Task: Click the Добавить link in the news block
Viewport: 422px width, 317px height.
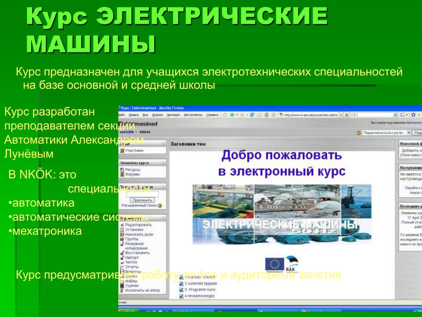Action: pyautogui.click(x=412, y=151)
